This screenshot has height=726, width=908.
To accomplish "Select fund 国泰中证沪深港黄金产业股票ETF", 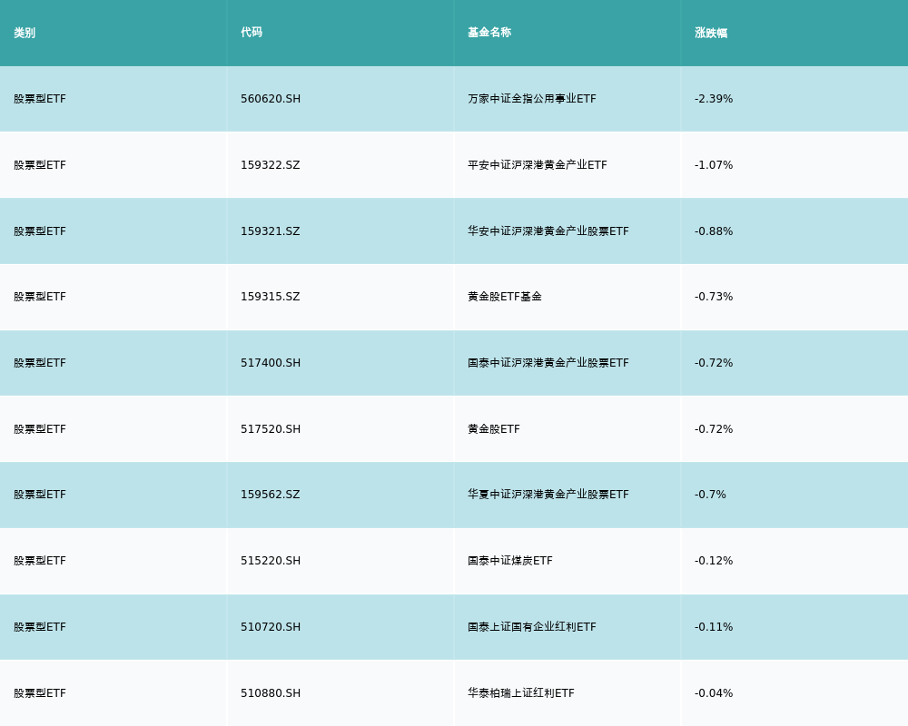I will (x=548, y=363).
